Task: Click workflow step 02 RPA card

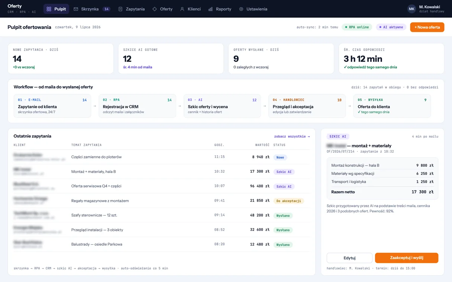Action: pyautogui.click(x=137, y=106)
